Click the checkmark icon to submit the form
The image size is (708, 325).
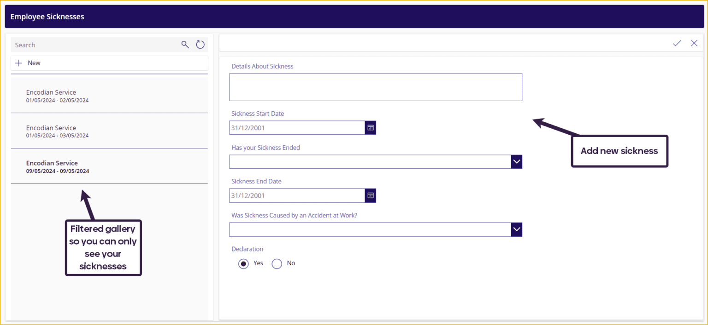[x=677, y=43]
